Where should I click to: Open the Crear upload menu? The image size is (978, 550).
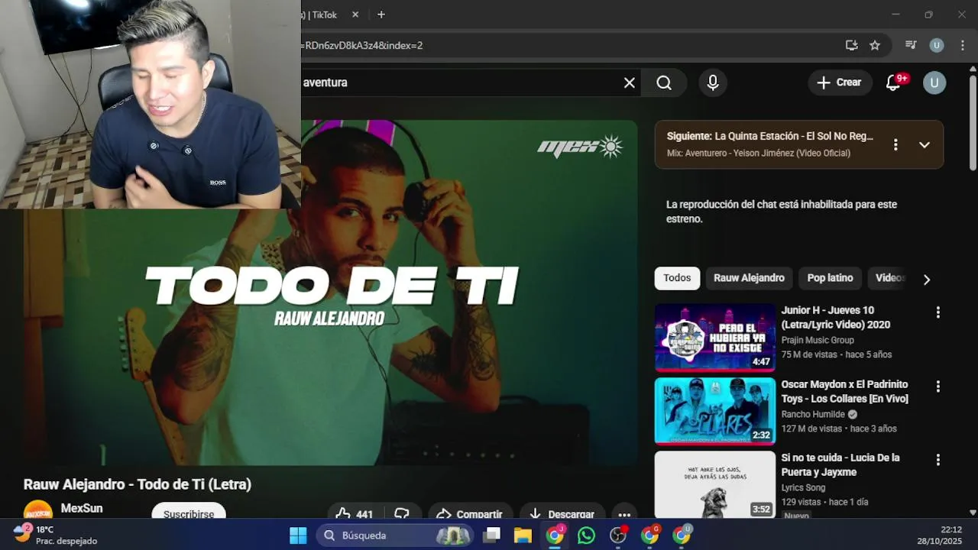[839, 82]
